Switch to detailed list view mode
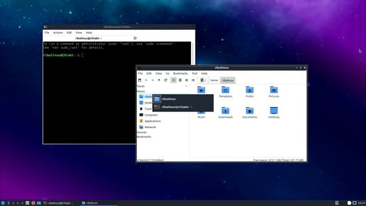 coord(193,80)
